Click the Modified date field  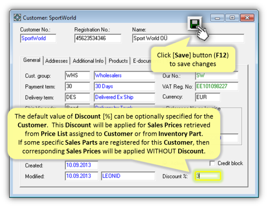click(x=81, y=176)
